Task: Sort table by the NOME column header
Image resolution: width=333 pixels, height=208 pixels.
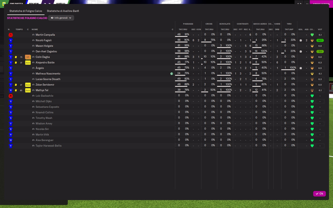Action: click(x=35, y=29)
